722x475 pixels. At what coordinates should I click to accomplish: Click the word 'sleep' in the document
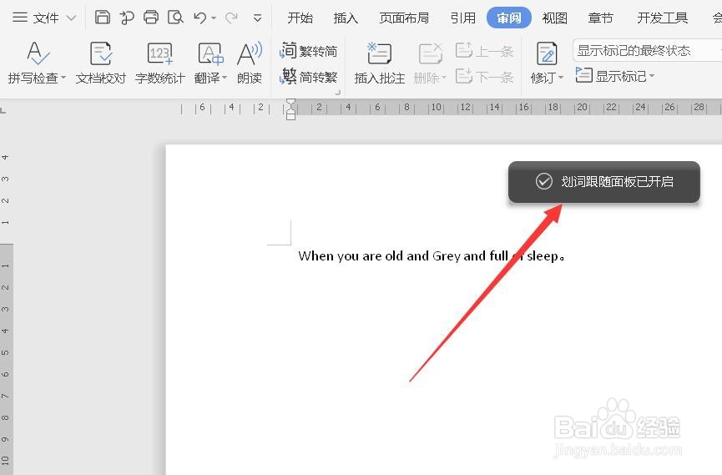(x=543, y=255)
